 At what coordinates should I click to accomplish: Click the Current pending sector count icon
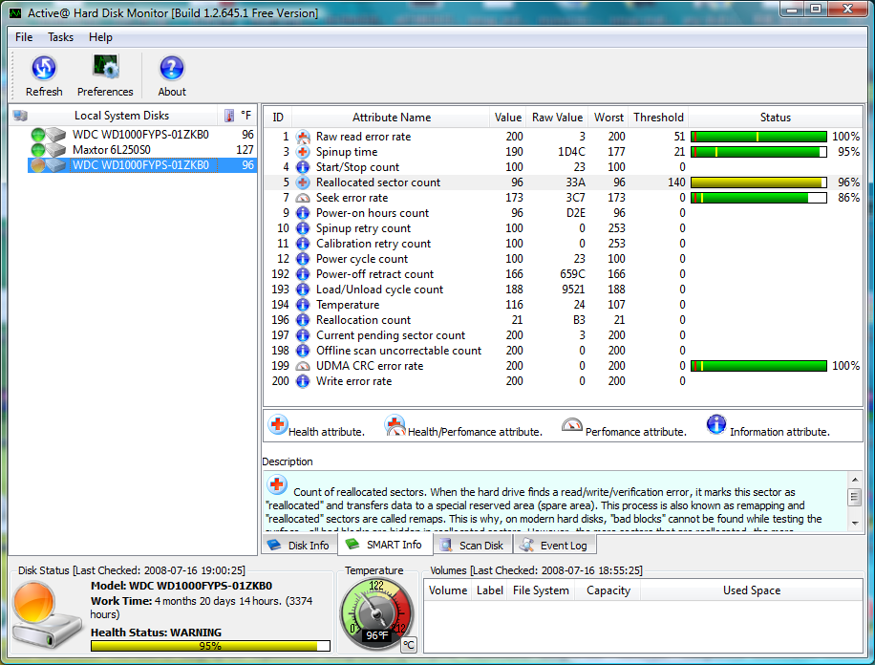pos(303,335)
